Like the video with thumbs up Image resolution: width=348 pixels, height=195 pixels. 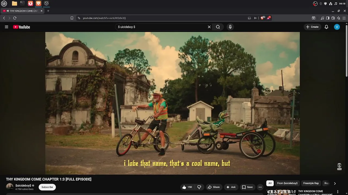pyautogui.click(x=187, y=187)
